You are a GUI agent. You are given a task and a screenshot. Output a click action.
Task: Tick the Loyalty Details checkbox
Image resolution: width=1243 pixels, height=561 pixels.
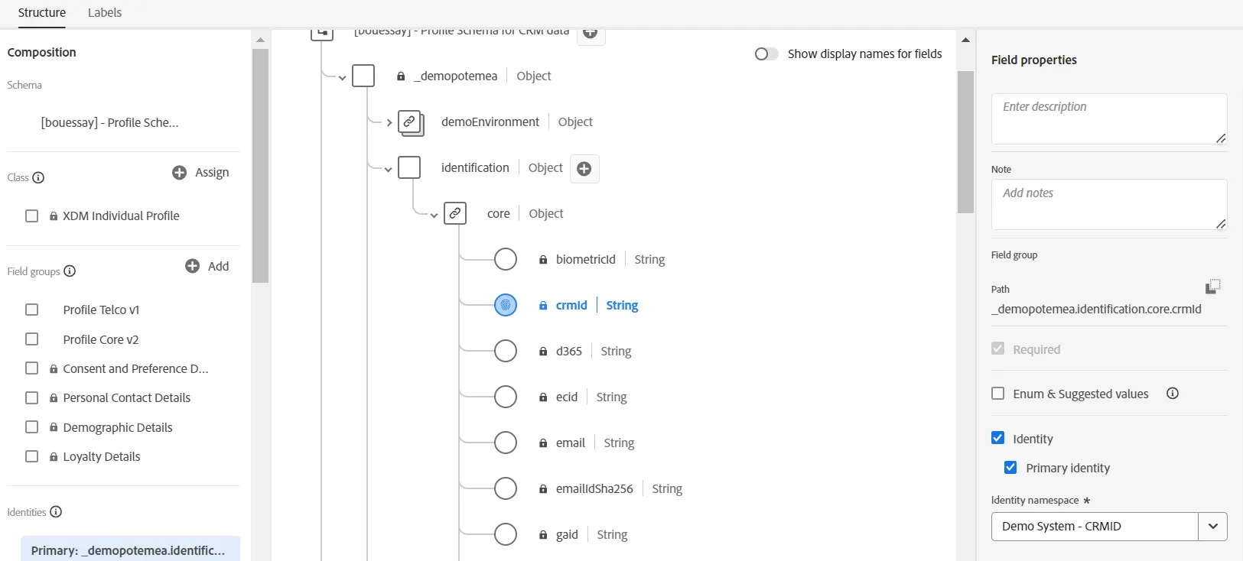[32, 456]
